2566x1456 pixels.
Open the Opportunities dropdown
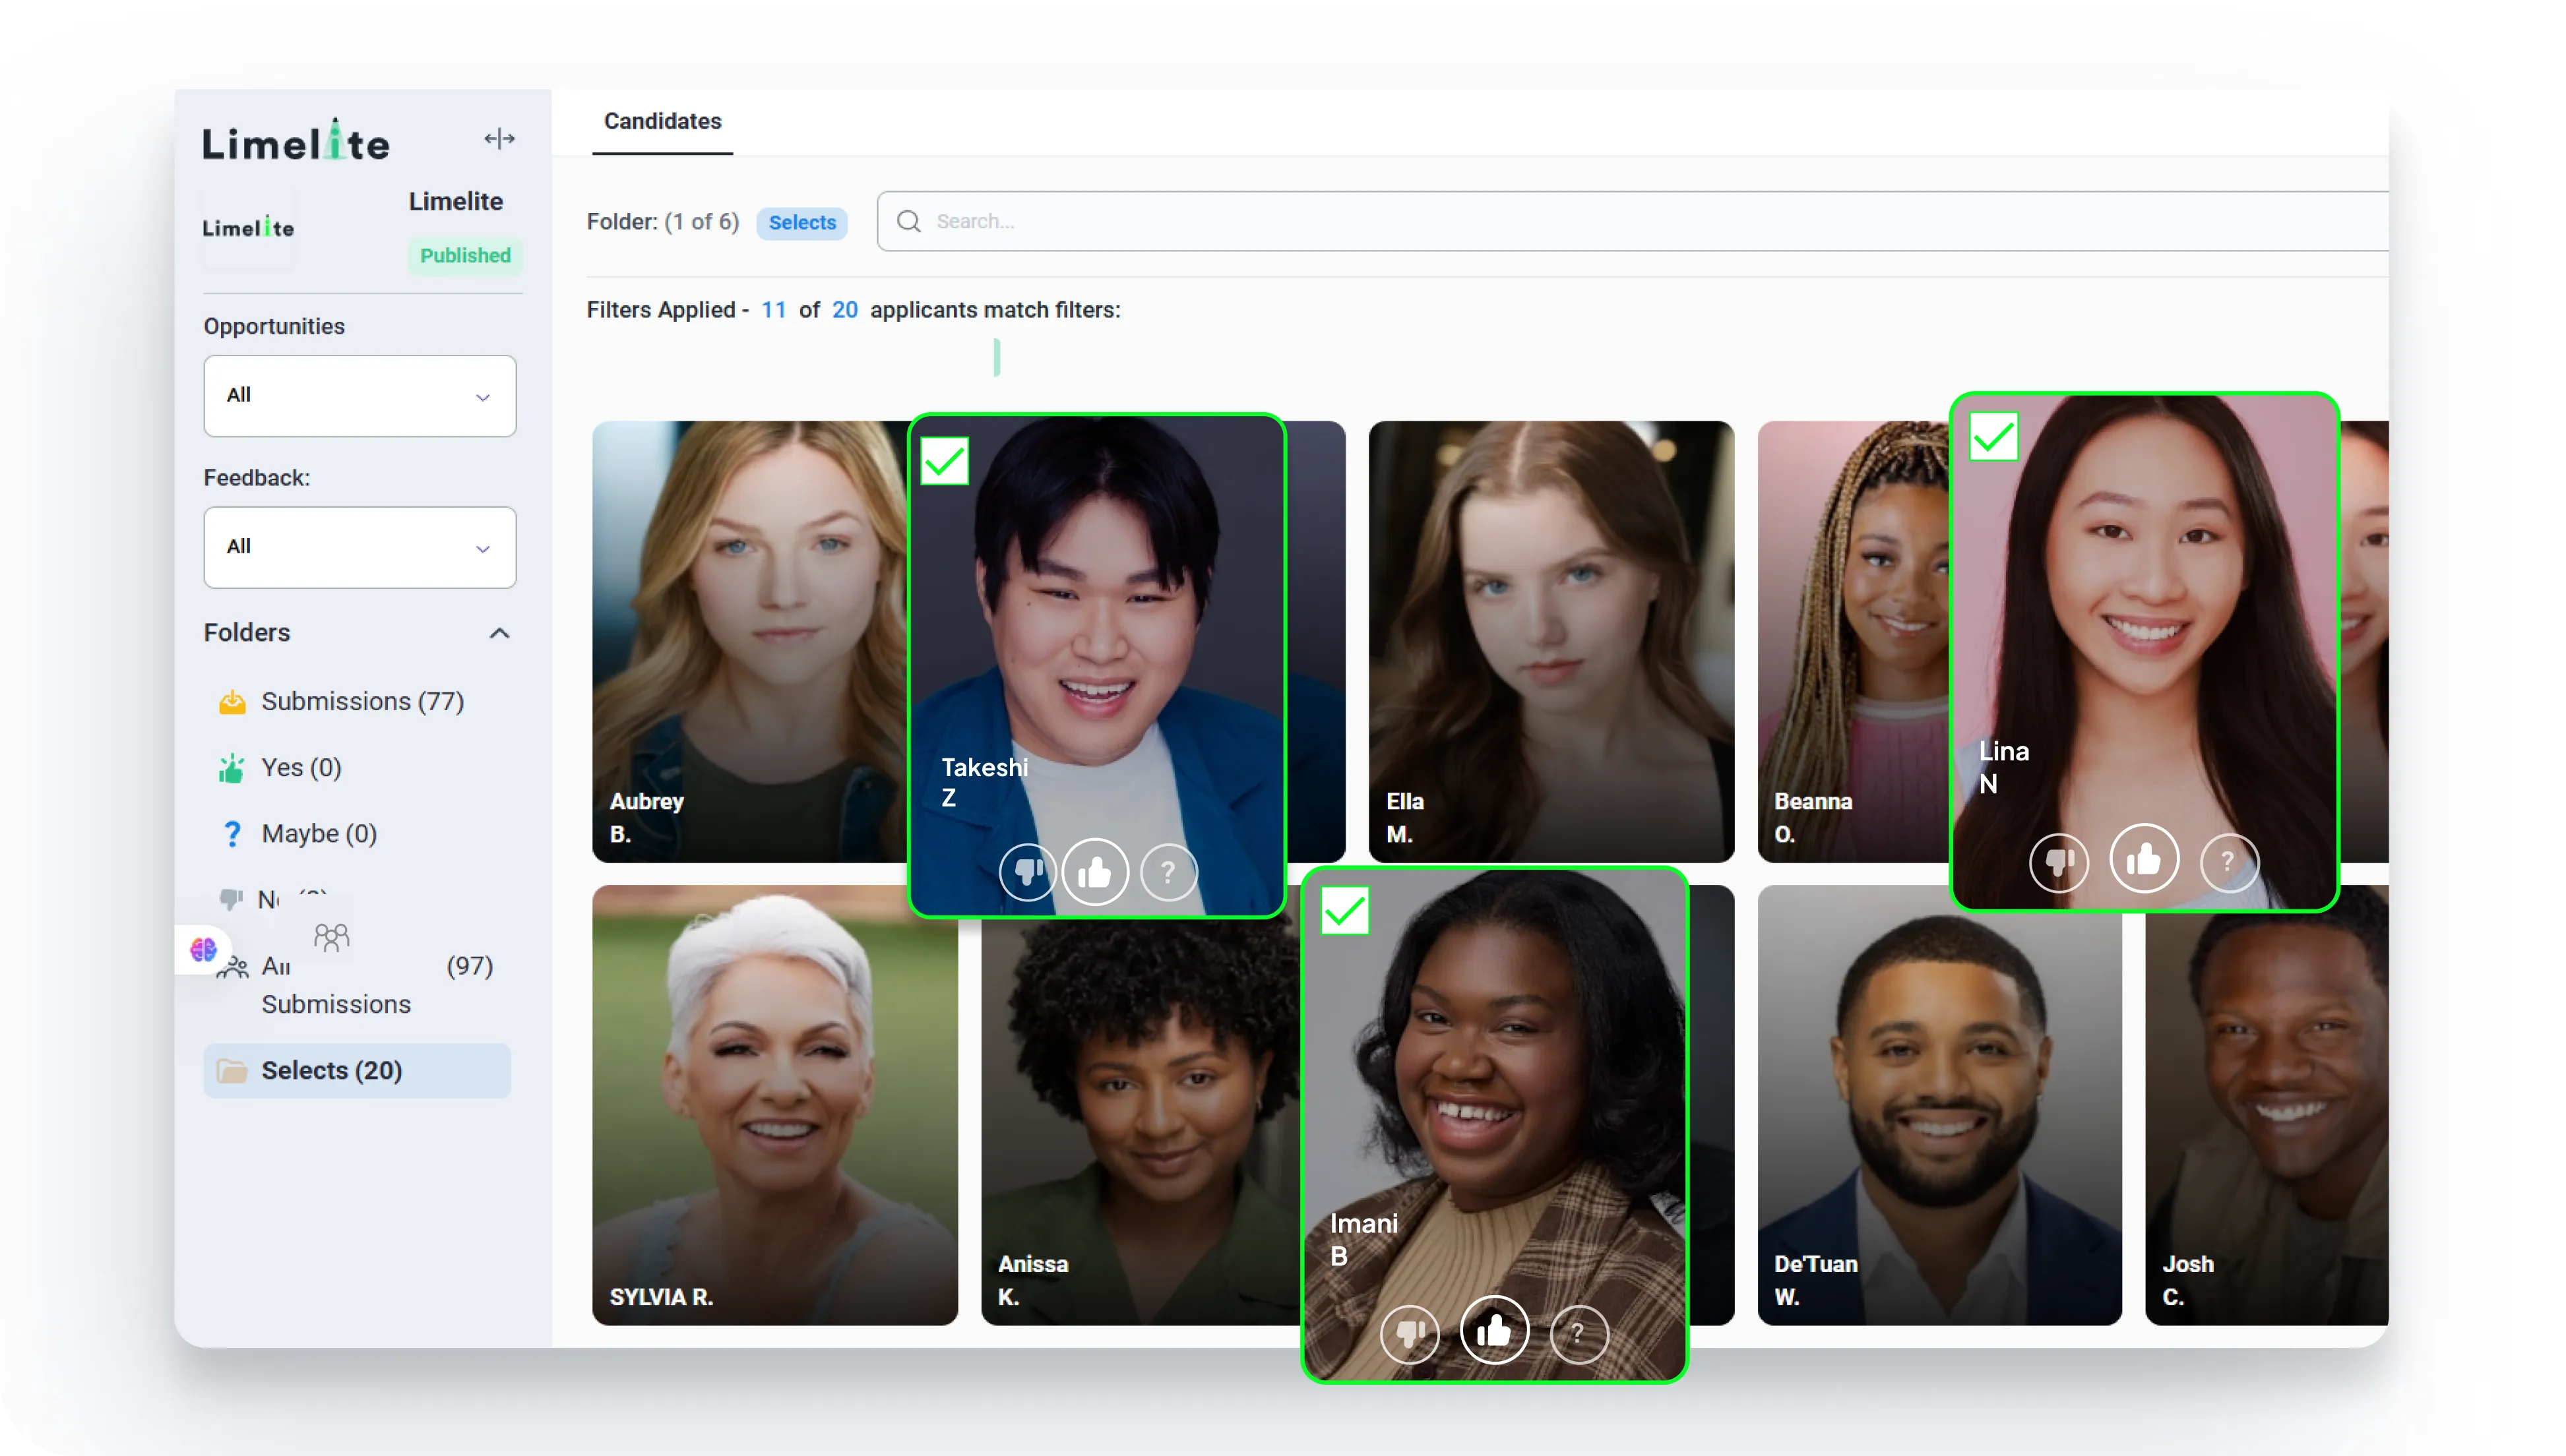click(360, 395)
